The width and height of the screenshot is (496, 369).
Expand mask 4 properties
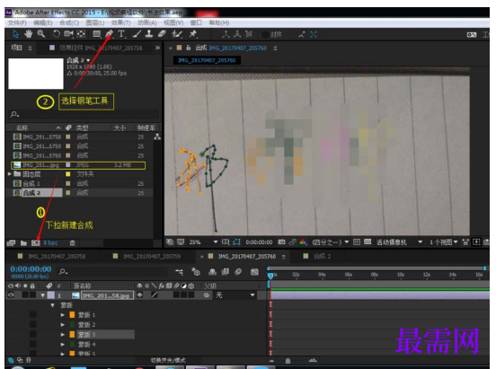click(x=62, y=345)
